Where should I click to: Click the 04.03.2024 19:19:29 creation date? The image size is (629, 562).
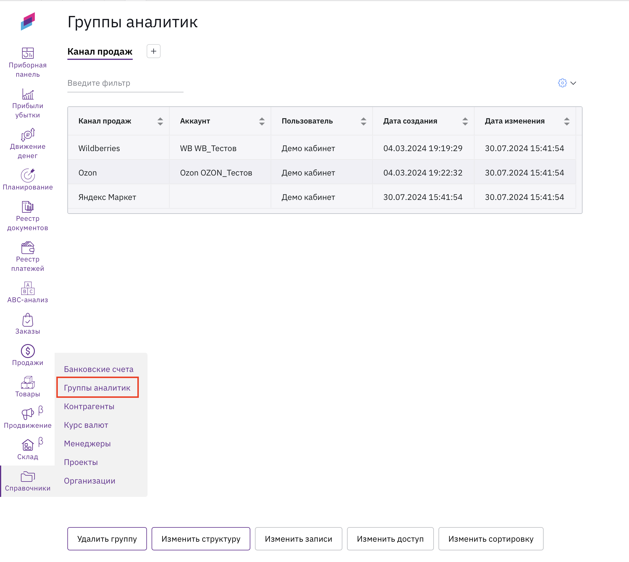[x=423, y=148]
